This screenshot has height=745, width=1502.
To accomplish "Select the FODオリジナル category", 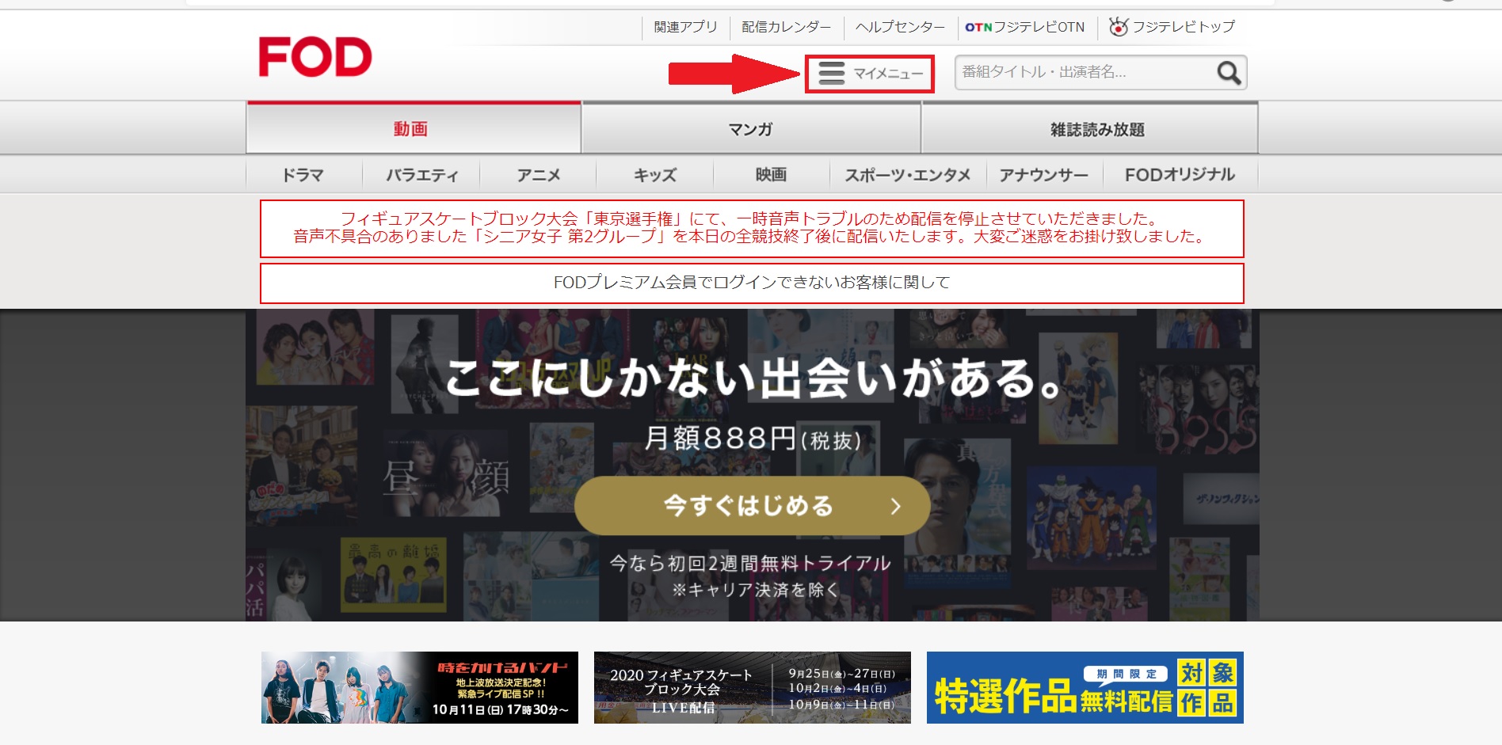I will (x=1180, y=175).
